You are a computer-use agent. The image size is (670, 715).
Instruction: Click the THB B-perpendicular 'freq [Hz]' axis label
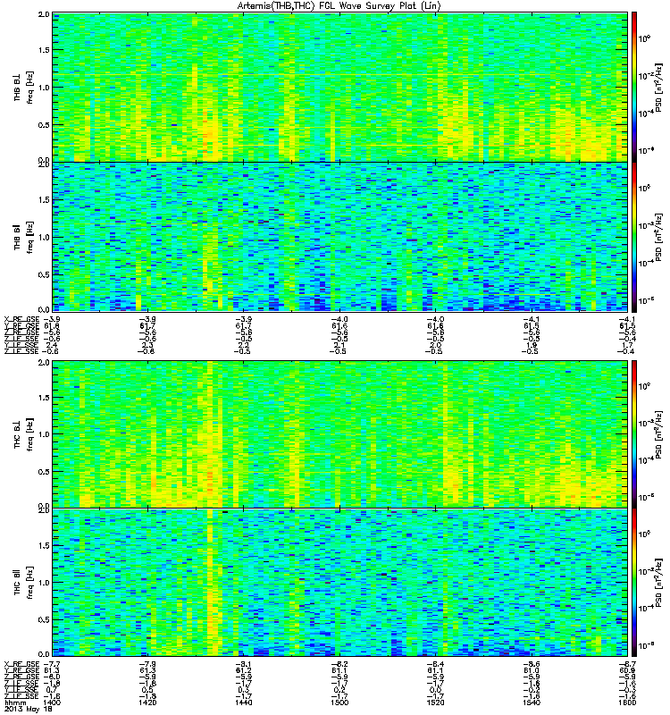29,88
